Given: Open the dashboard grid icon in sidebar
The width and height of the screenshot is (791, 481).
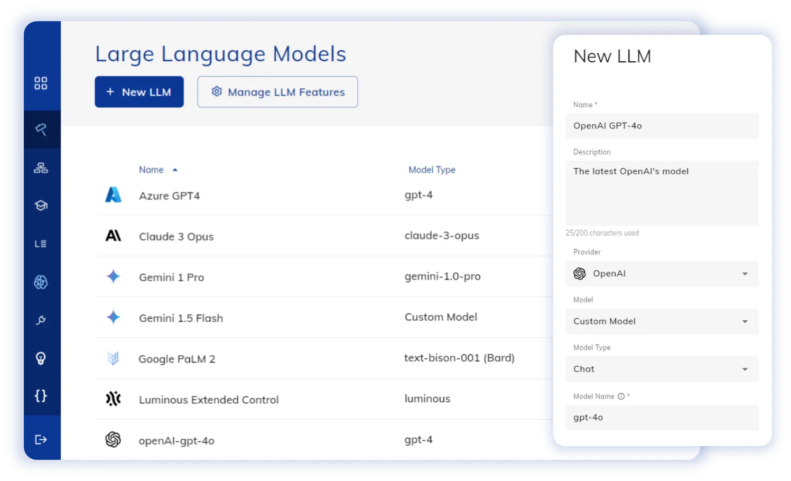Looking at the screenshot, I should (x=41, y=83).
